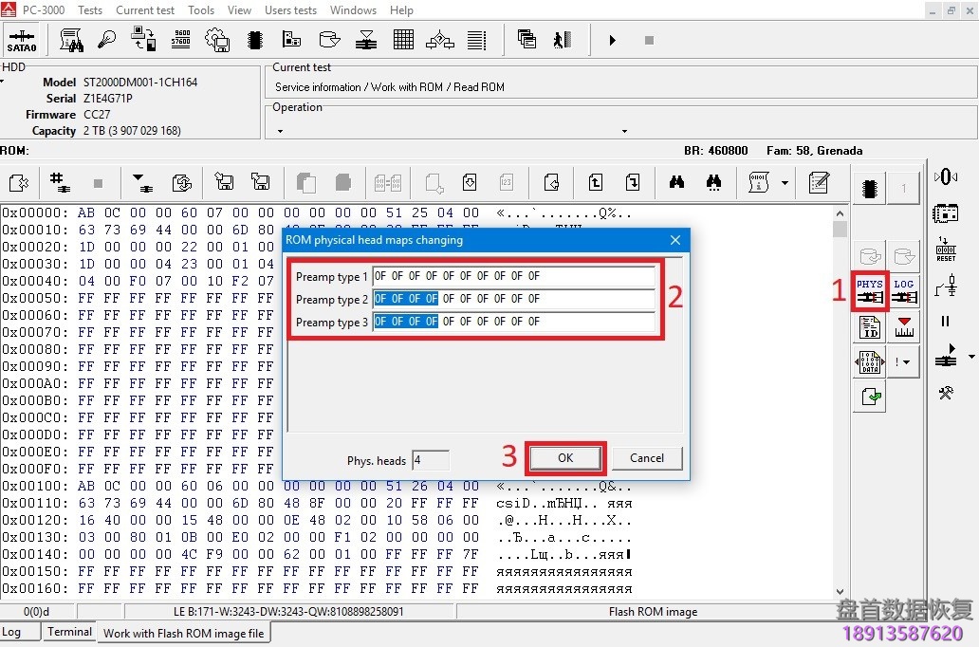Click the pause icon in right sidebar

(945, 322)
